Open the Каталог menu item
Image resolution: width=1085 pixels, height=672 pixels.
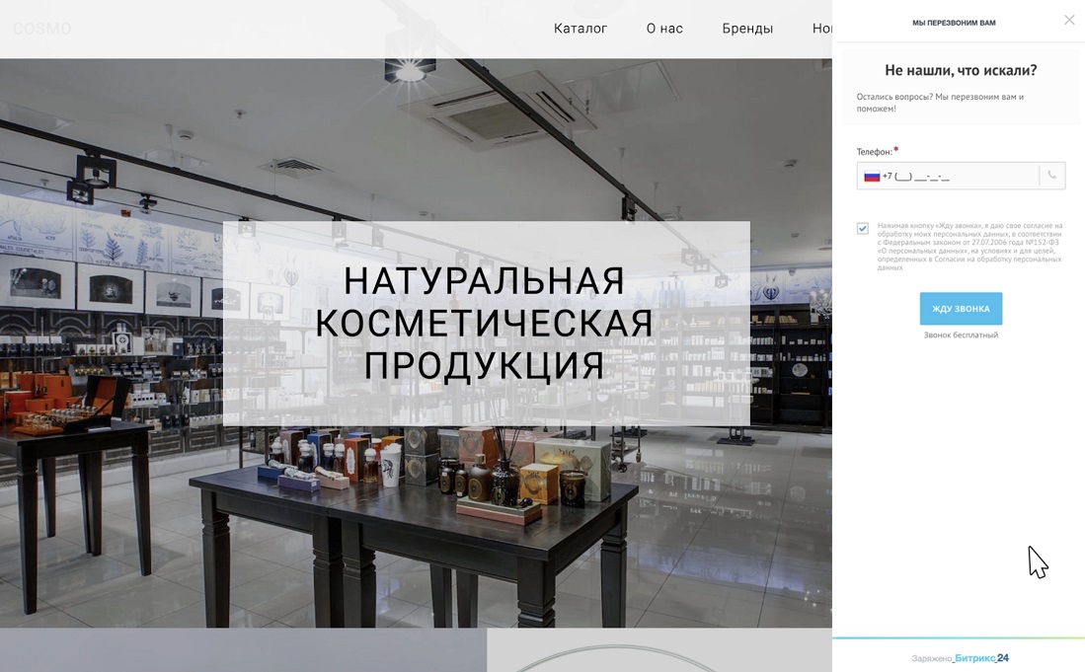coord(581,28)
